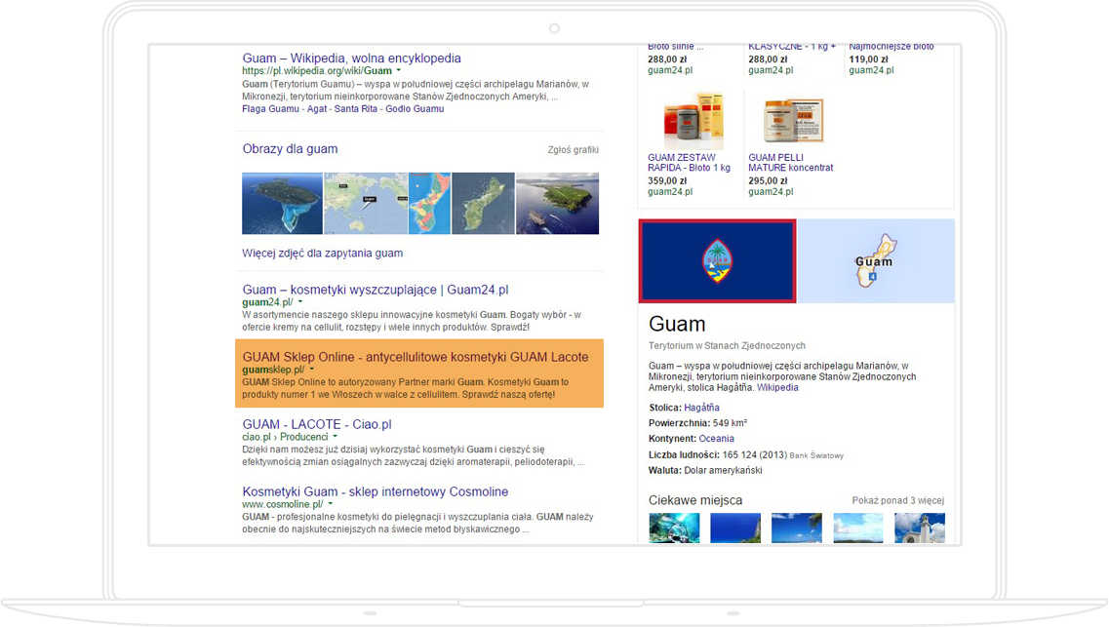This screenshot has width=1109, height=627.
Task: Click the Obrazy dla guam heading
Action: click(x=290, y=149)
